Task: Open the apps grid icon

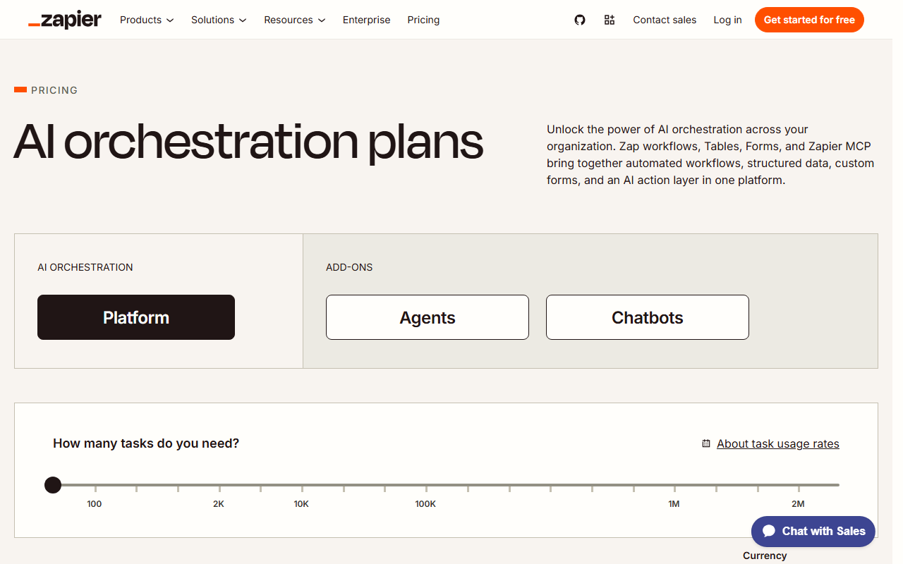Action: 610,20
